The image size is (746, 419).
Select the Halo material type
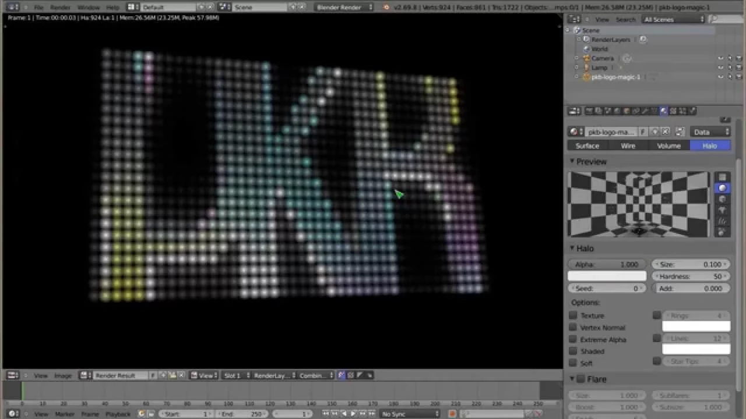[710, 145]
